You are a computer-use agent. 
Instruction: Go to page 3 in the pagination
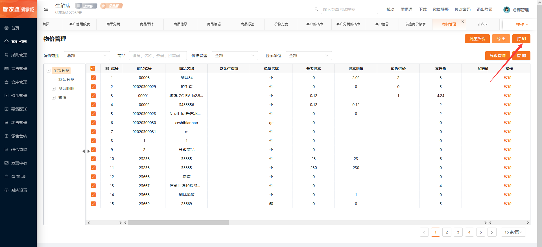(x=458, y=232)
